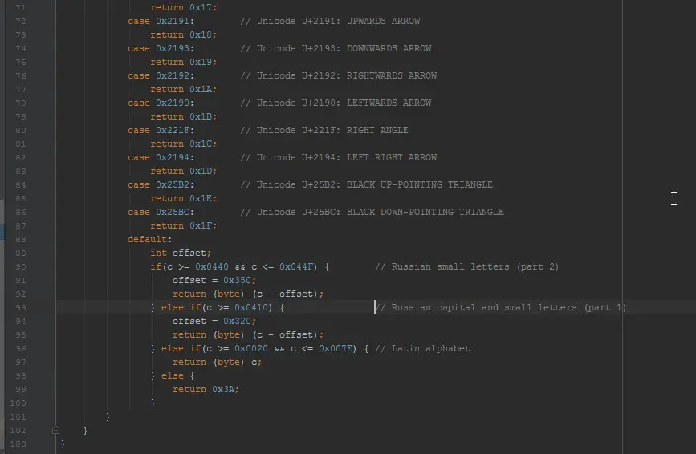Click 'case 0x25BC:' label

pyautogui.click(x=161, y=213)
